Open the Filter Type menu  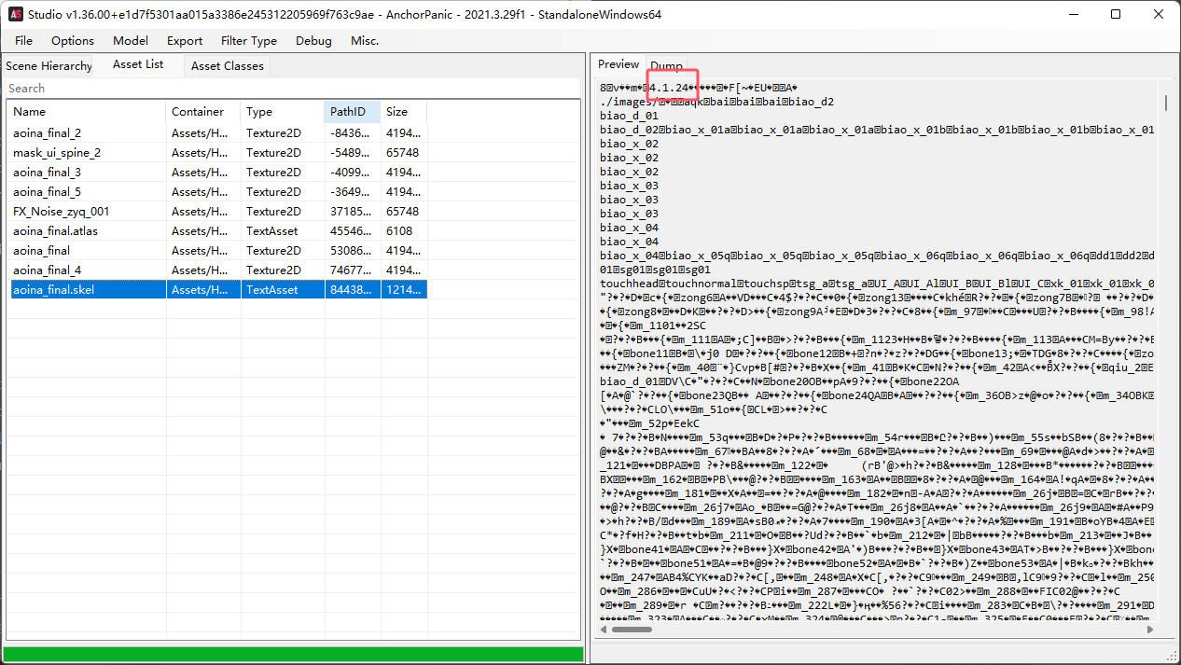(x=249, y=41)
